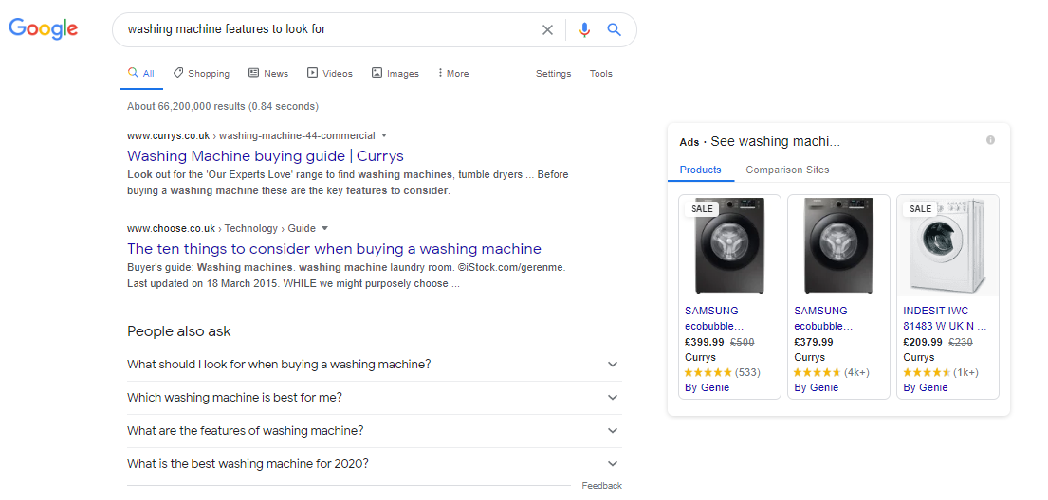
Task: Open the £379.99 Samsung washer image
Action: (838, 245)
